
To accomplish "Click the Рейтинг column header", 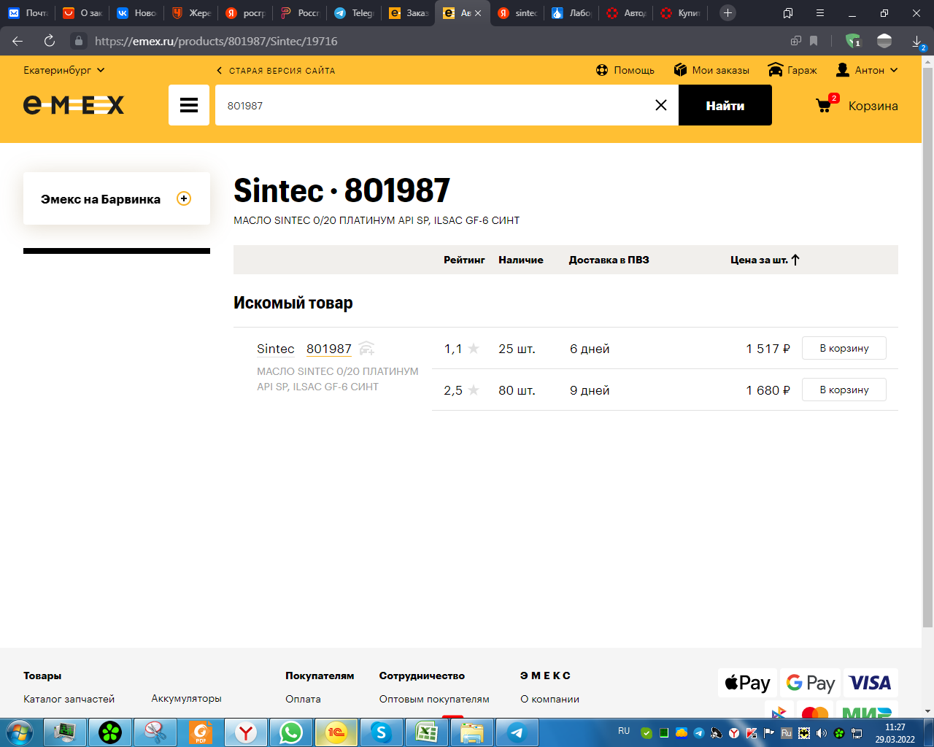I will coord(464,260).
